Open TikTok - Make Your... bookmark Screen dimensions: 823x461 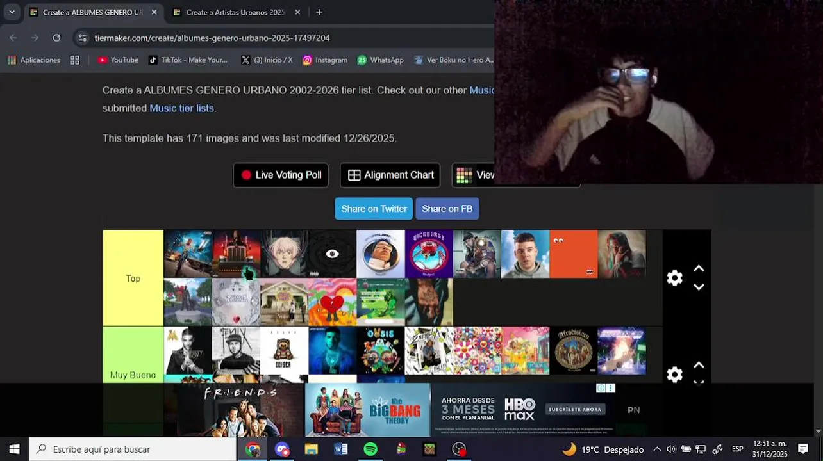[188, 60]
